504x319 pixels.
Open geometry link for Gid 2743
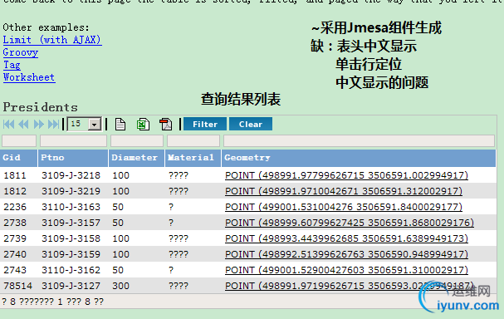(x=346, y=270)
